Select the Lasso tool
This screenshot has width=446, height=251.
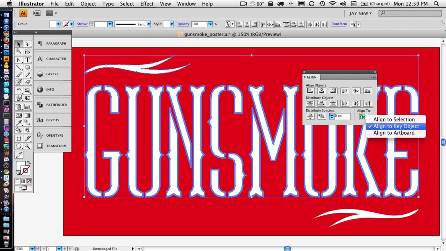(x=28, y=52)
